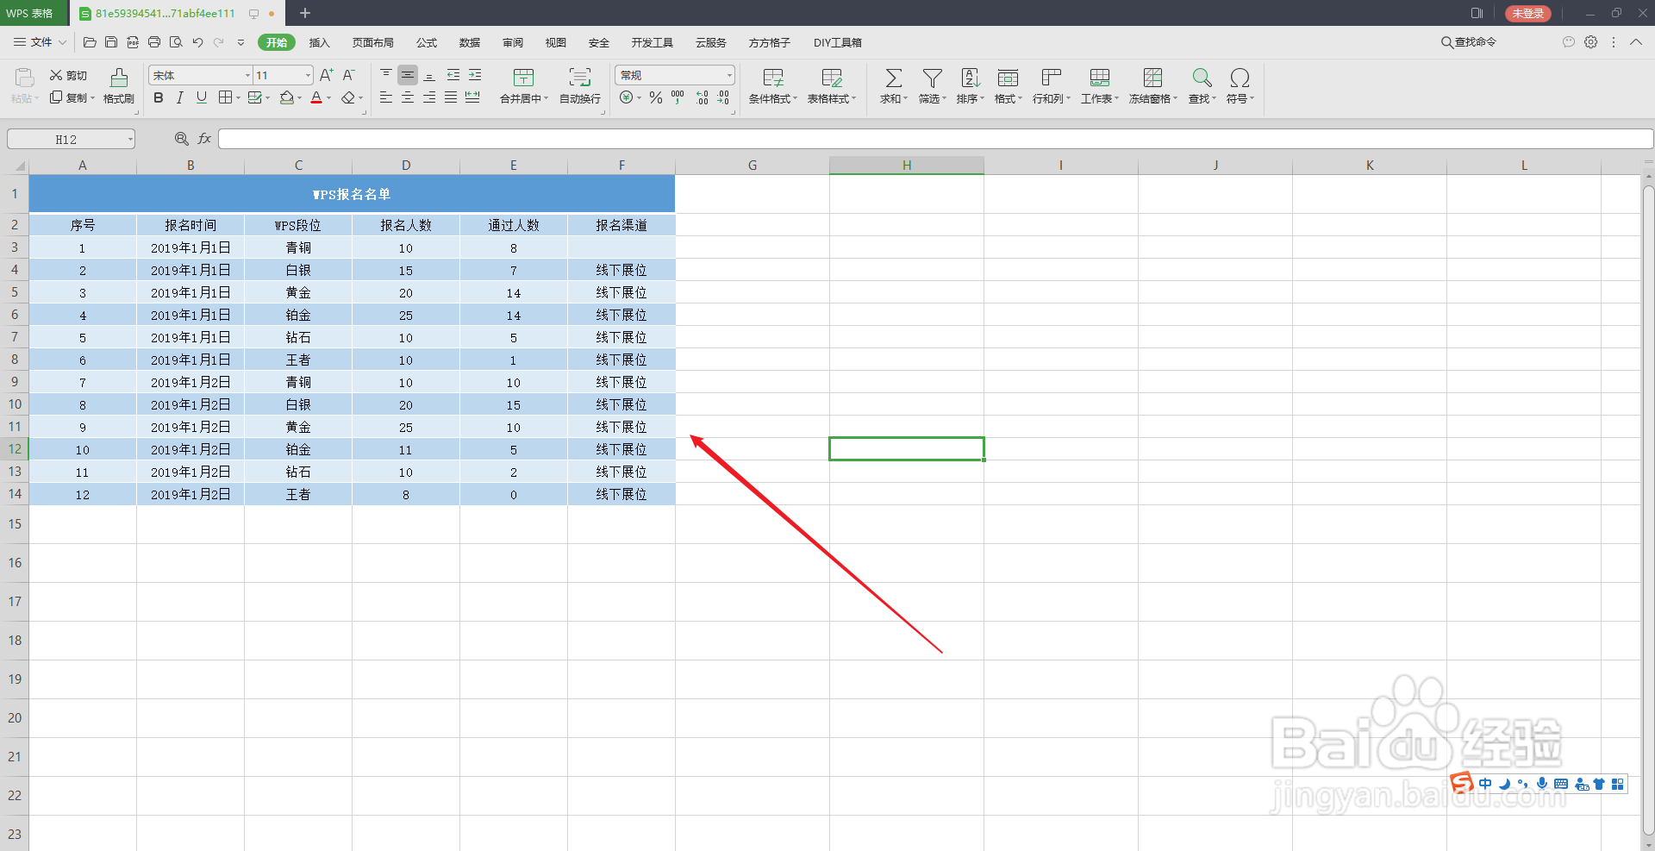Select the Format Painter (格式刷)
The image size is (1655, 851).
coord(119,87)
